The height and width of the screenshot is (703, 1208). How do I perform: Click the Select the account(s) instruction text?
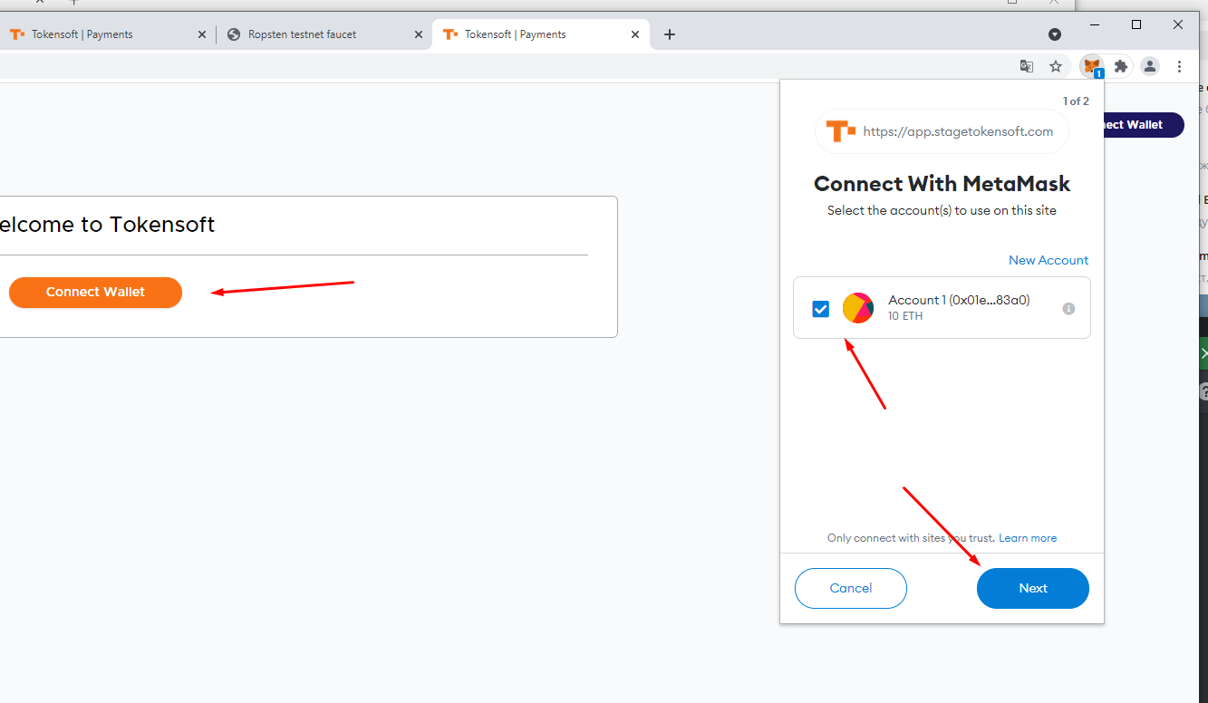942,210
